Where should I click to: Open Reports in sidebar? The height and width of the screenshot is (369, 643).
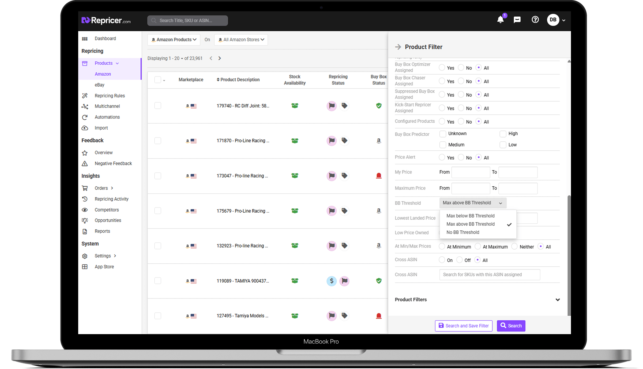(x=102, y=231)
